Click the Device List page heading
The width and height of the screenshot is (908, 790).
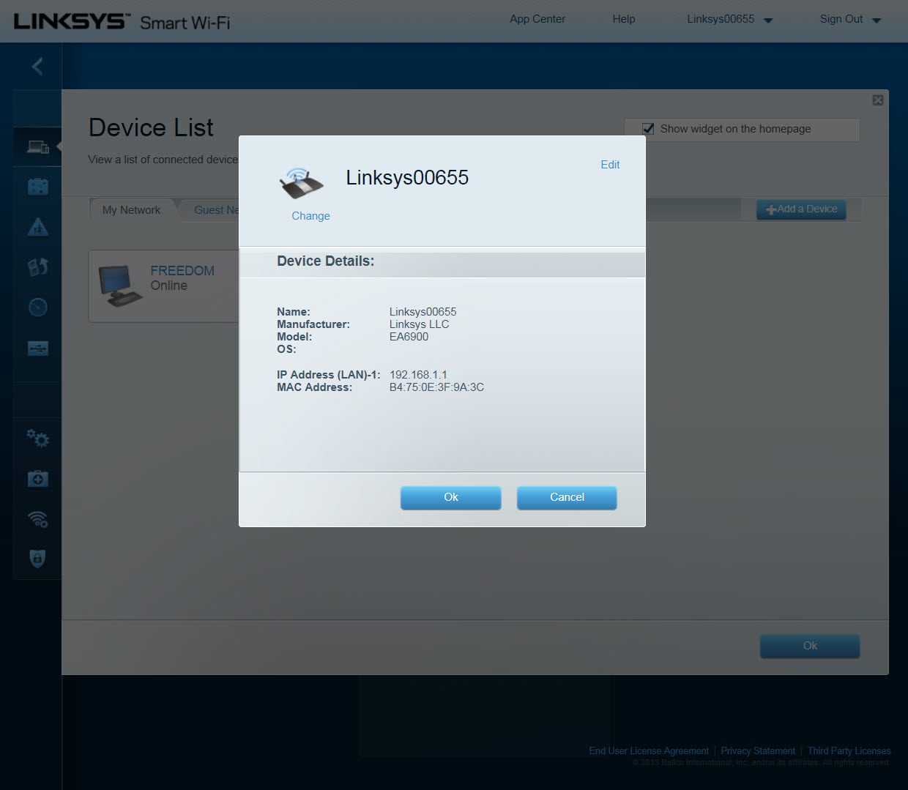[x=152, y=128]
